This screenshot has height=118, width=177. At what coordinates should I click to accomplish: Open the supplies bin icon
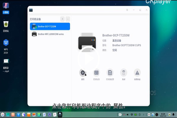click(124, 73)
